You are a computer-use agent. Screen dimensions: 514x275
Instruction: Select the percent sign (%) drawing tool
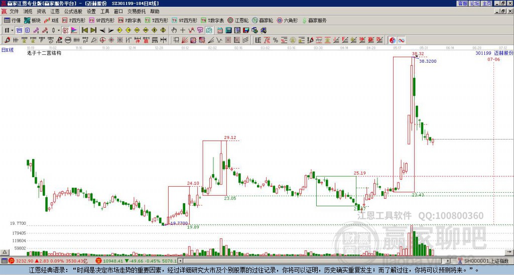(276, 40)
